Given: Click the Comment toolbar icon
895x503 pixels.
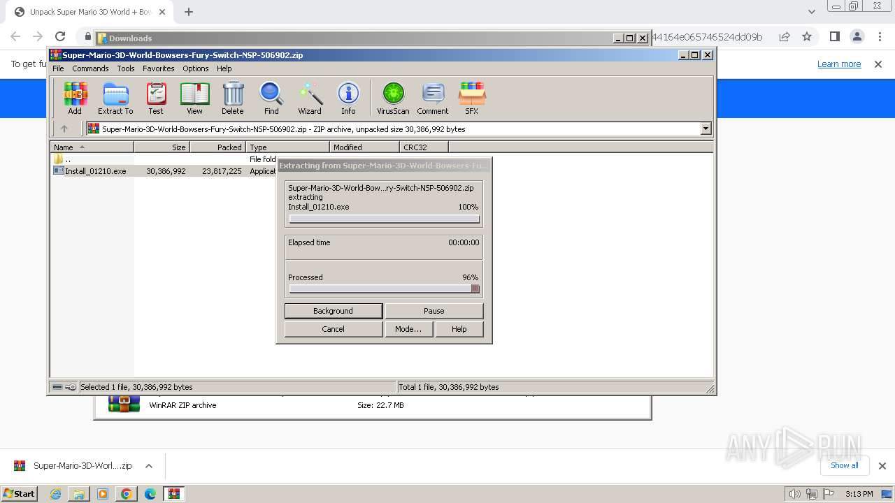Looking at the screenshot, I should [433, 98].
